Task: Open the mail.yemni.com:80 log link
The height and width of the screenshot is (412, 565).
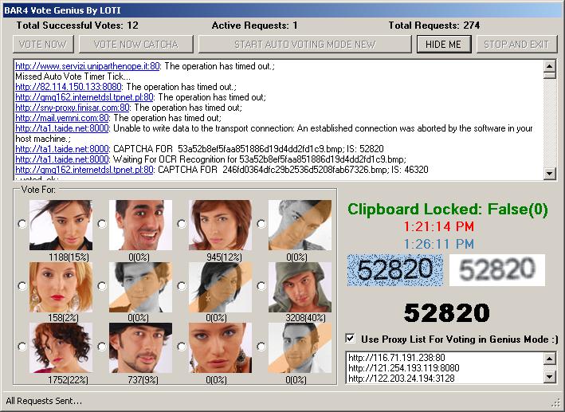Action: (x=61, y=118)
